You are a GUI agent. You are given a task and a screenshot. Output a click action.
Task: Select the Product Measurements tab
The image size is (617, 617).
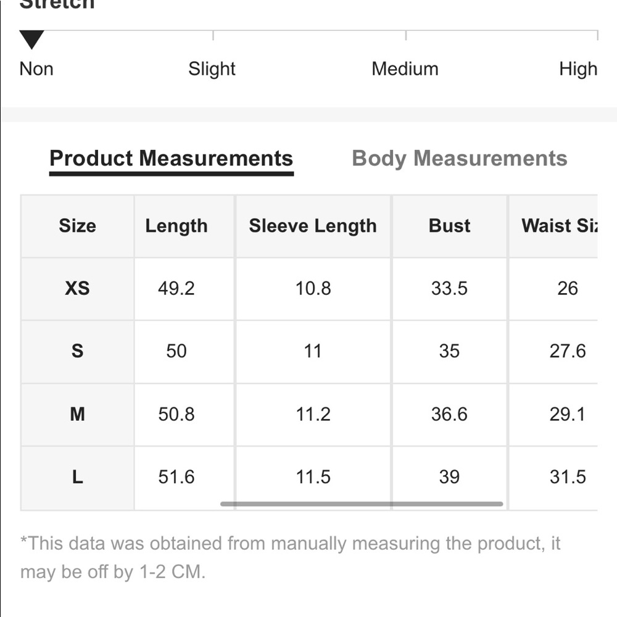[171, 159]
